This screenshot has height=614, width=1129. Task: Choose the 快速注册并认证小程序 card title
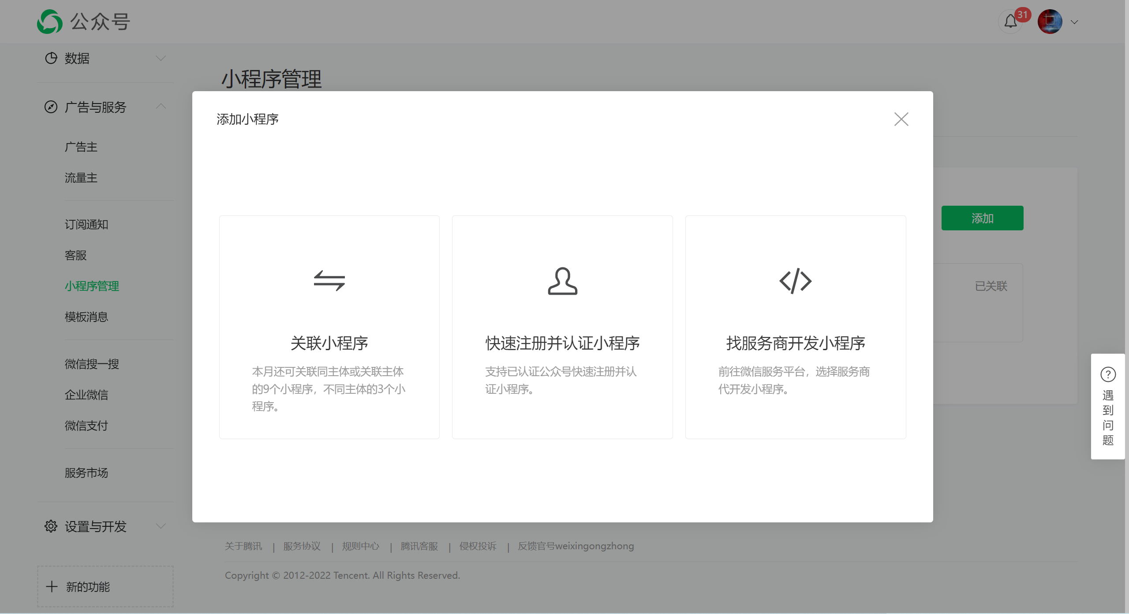(562, 343)
